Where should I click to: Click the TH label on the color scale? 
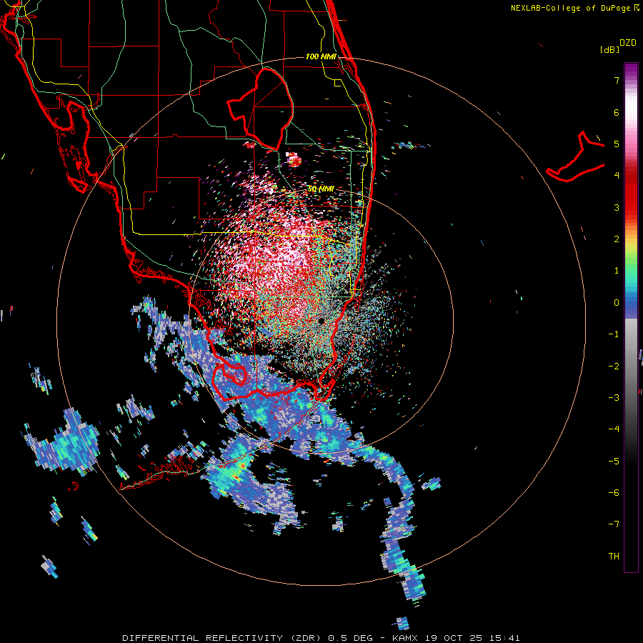click(614, 556)
